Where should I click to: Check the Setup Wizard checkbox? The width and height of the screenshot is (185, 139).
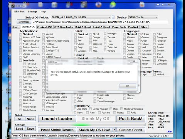coord(44,47)
